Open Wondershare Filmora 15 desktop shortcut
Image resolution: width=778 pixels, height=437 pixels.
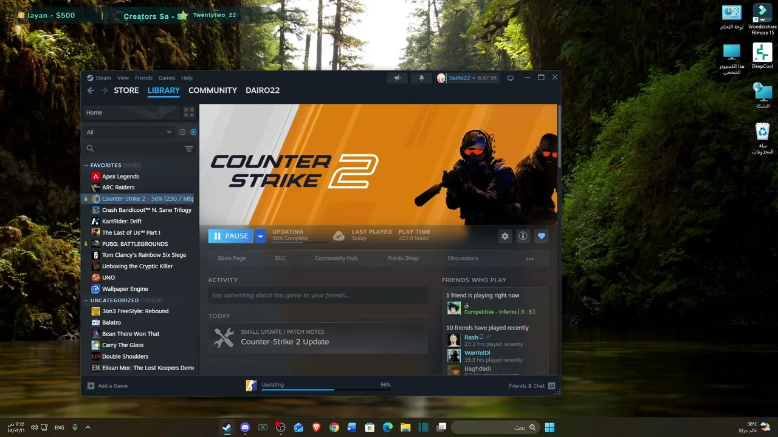762,19
